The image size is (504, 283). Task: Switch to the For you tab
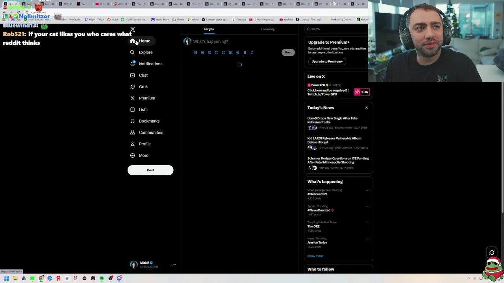(209, 29)
